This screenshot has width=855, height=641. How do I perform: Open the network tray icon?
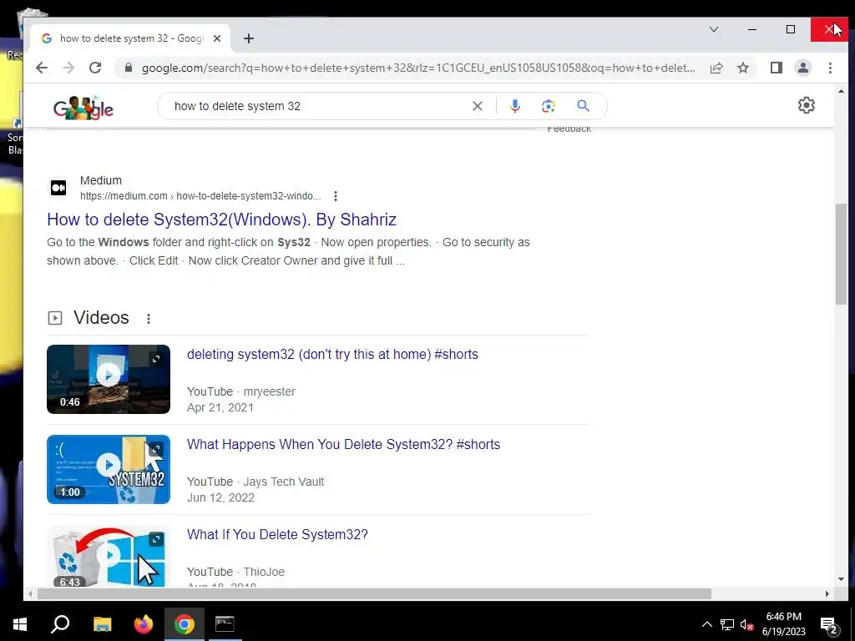pos(727,624)
